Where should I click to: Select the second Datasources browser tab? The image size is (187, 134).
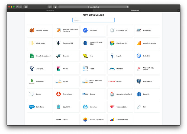(x=135, y=11)
